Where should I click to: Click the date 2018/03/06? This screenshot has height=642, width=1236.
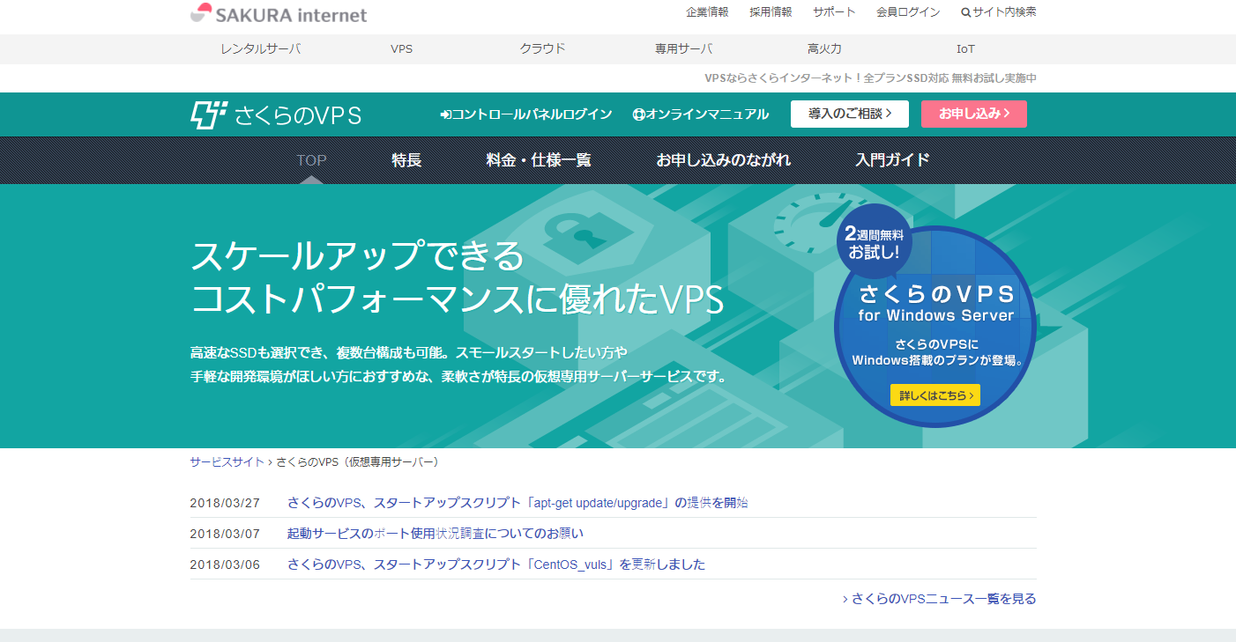(x=225, y=565)
